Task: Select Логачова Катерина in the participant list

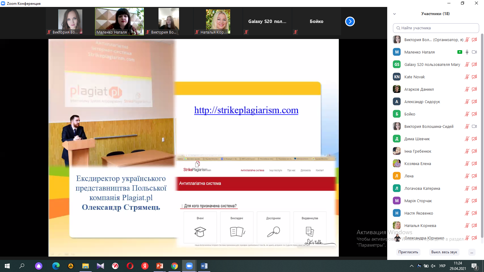Action: pyautogui.click(x=422, y=188)
